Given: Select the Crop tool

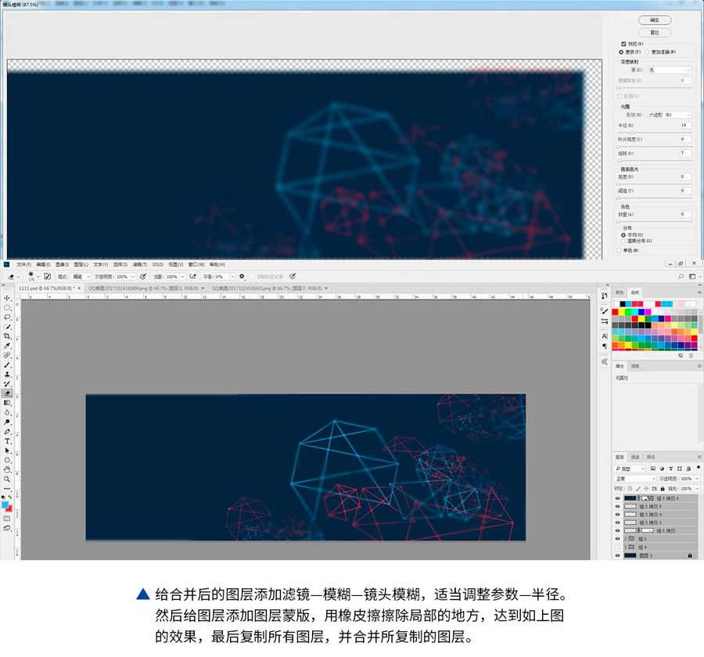Looking at the screenshot, I should coord(7,336).
